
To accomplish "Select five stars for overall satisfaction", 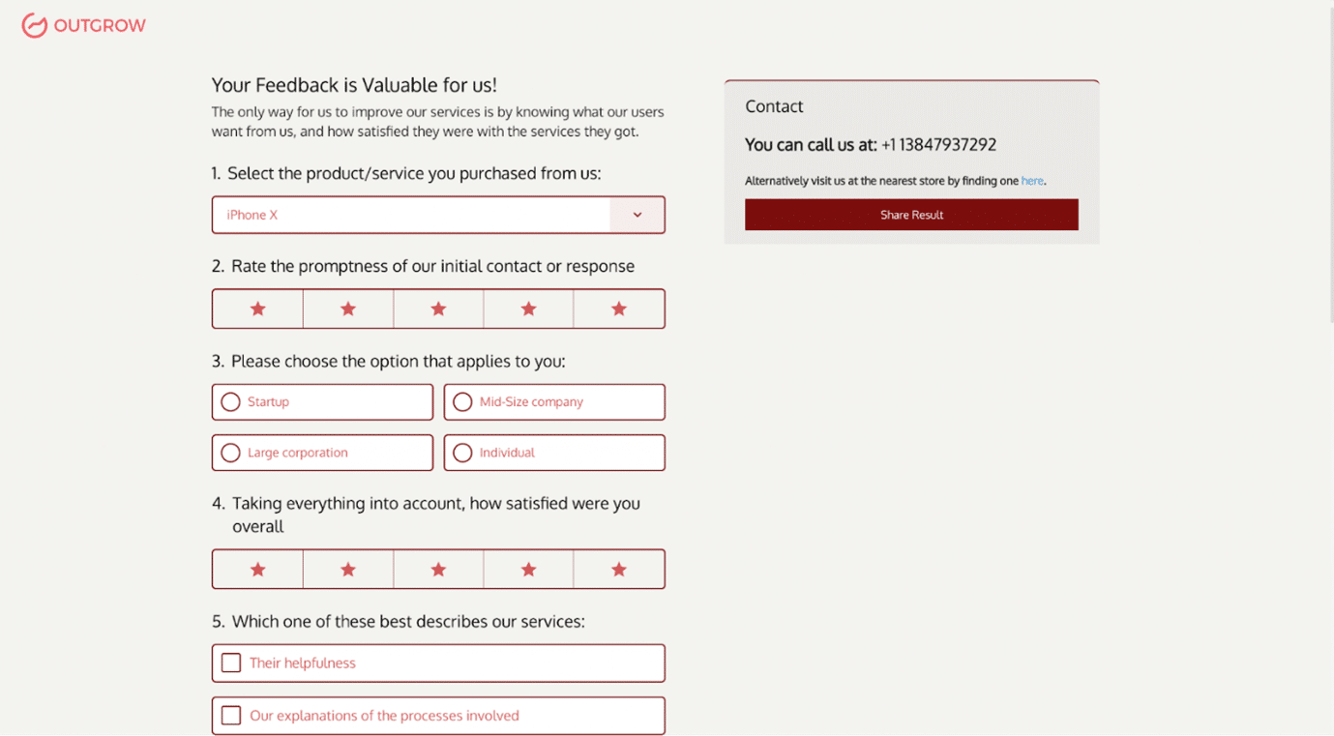I will (x=619, y=570).
